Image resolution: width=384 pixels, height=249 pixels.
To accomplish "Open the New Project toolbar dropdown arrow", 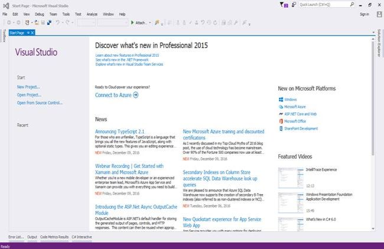I will pos(31,22).
